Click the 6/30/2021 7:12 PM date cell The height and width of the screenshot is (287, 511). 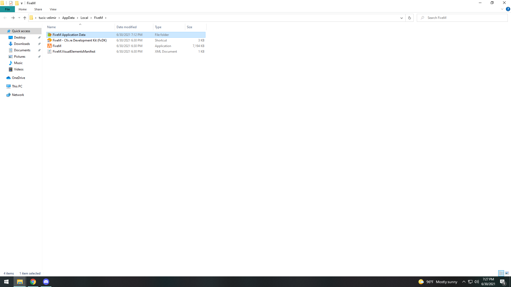tap(129, 35)
